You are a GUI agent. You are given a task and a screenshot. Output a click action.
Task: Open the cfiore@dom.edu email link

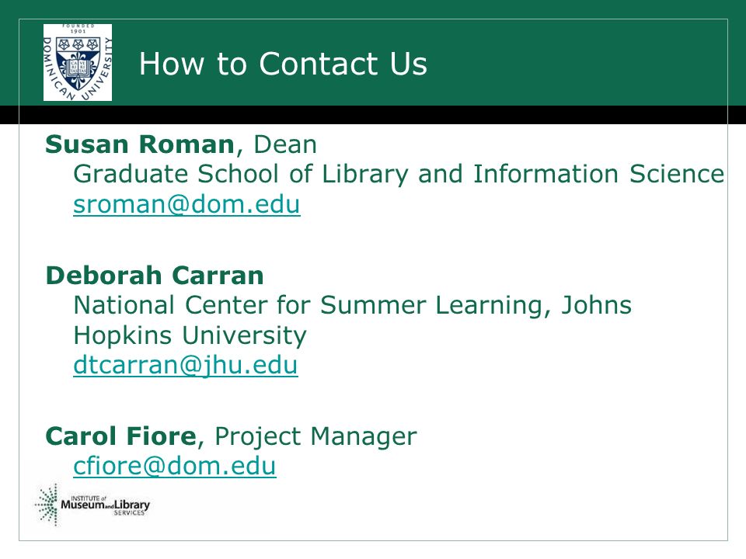click(175, 466)
